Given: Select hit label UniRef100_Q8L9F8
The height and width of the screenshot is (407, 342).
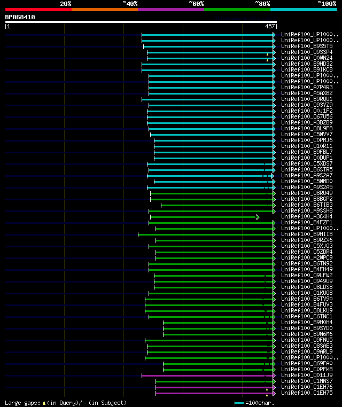Looking at the screenshot, I should click(x=307, y=128).
